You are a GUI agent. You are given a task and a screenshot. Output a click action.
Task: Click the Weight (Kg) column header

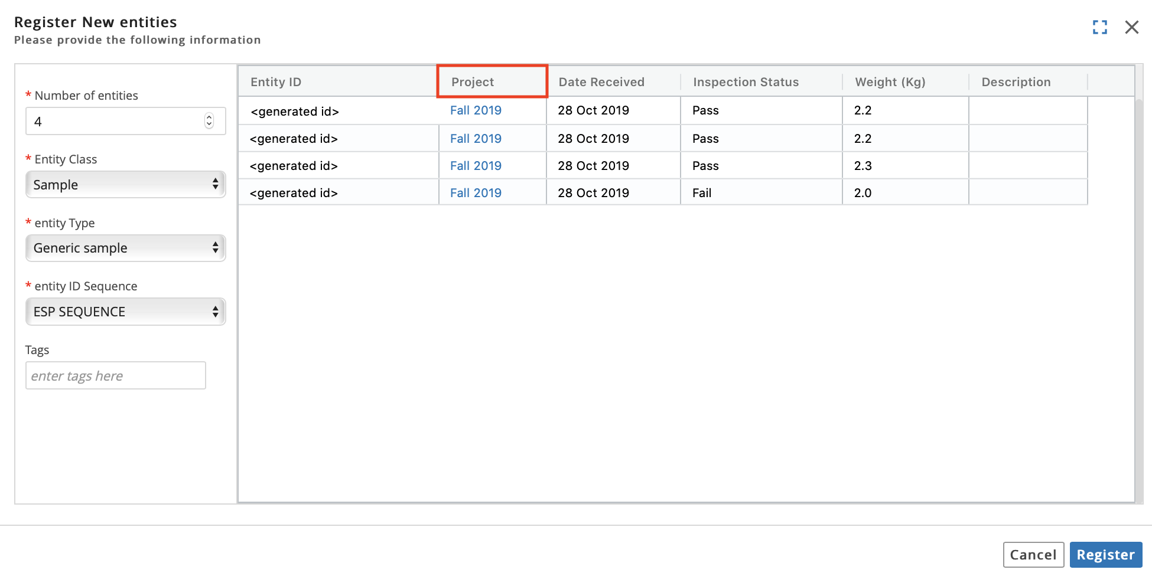coord(906,81)
